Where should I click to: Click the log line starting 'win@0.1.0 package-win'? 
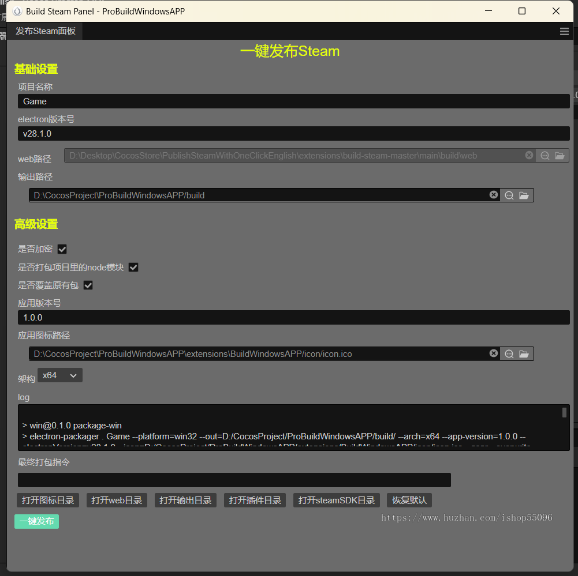coord(72,426)
